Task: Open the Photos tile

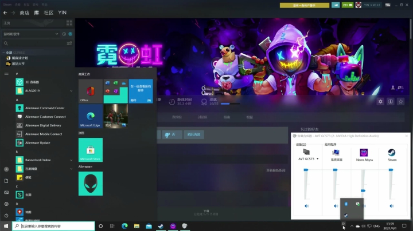Action: 116,116
